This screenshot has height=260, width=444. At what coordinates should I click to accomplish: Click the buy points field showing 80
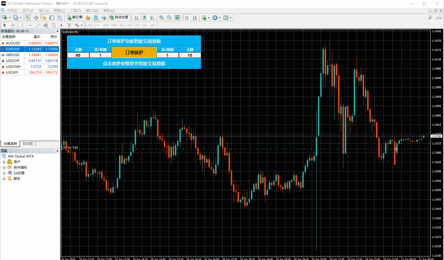[x=78, y=55]
